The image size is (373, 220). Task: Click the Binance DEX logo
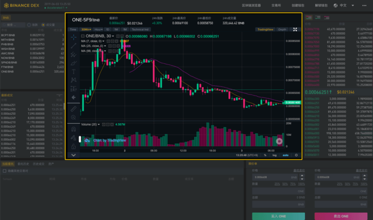coord(22,6)
